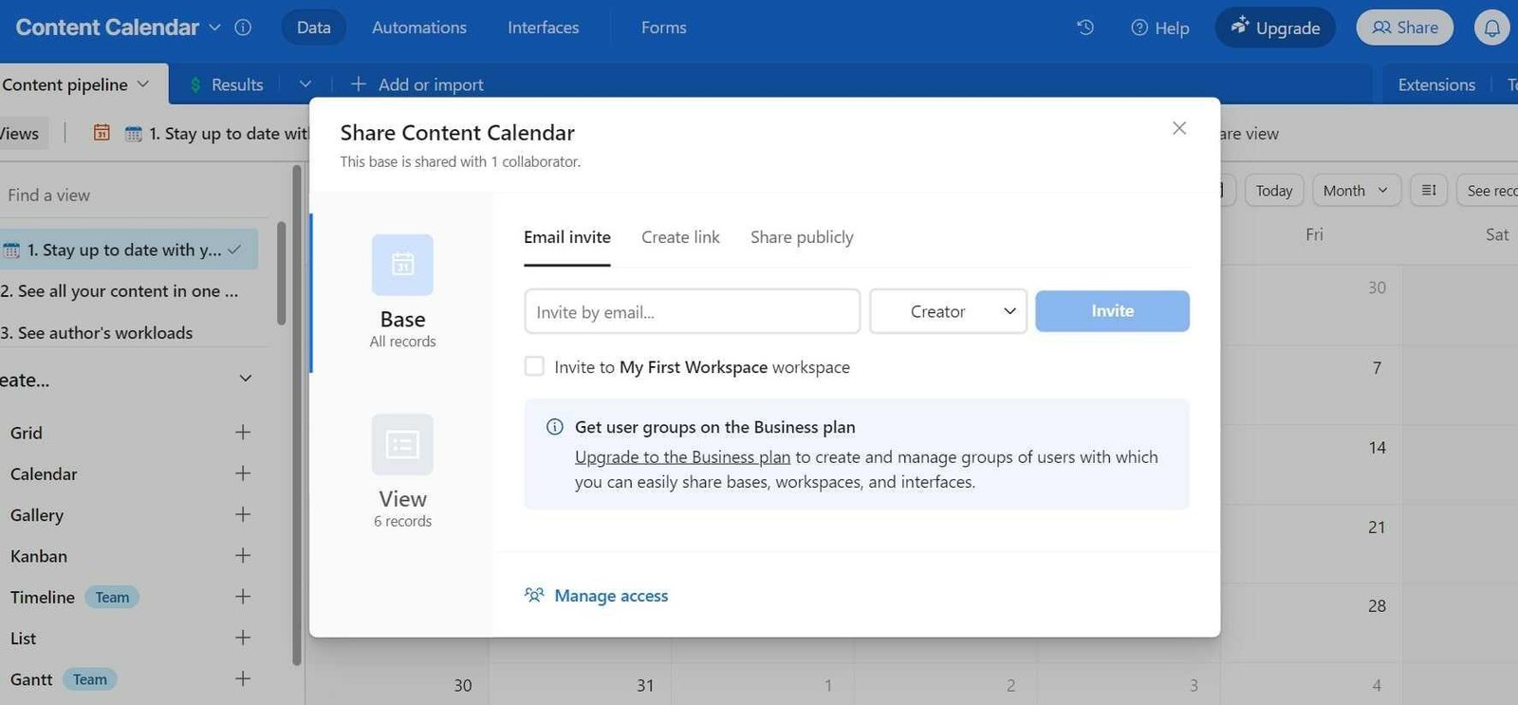The image size is (1518, 705).
Task: Focus the Find a view search field
Action: [x=133, y=195]
